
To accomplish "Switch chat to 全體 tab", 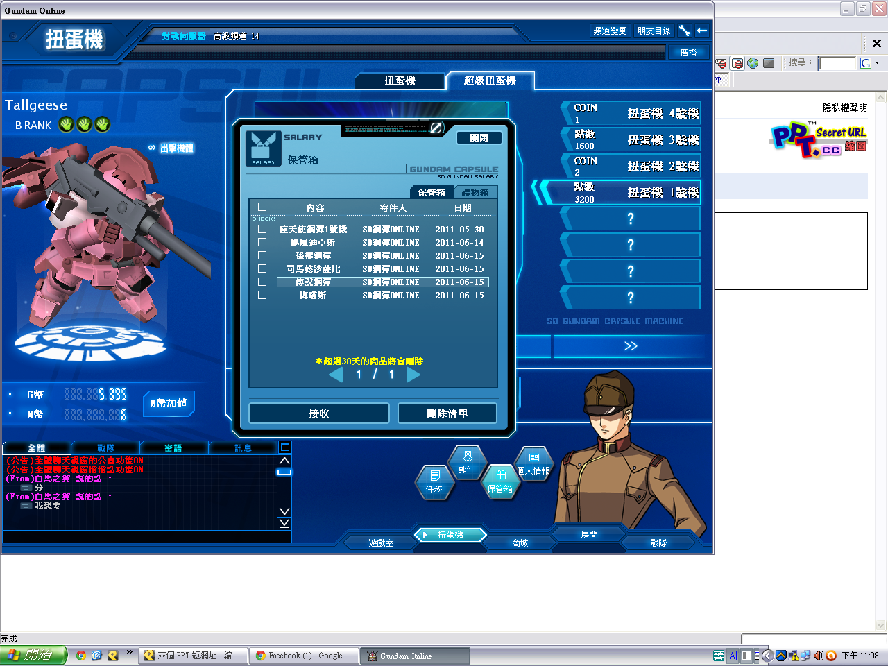I will click(37, 448).
